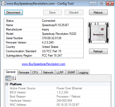The width and height of the screenshot is (115, 107).
Task: Select the Active Power Source property row
Action: click(60, 88)
